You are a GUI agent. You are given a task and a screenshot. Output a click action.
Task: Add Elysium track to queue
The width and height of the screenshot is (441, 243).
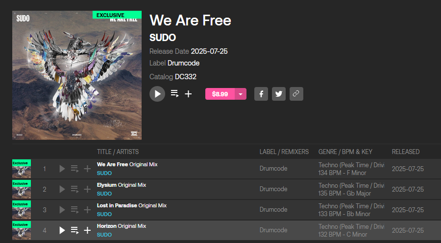74,189
